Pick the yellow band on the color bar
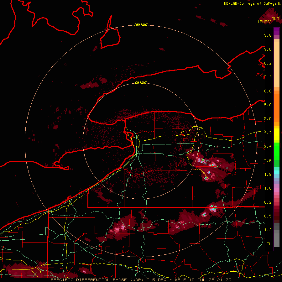 tap(277, 134)
